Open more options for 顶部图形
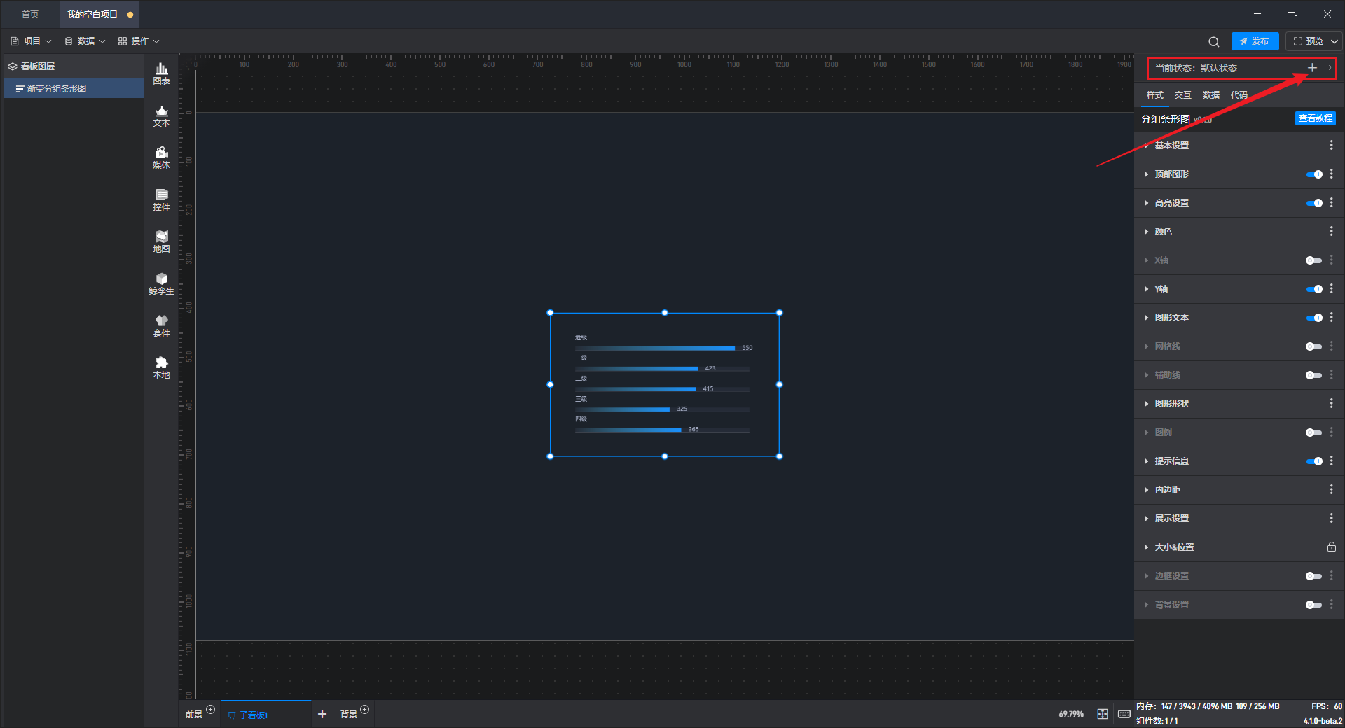 [x=1332, y=174]
